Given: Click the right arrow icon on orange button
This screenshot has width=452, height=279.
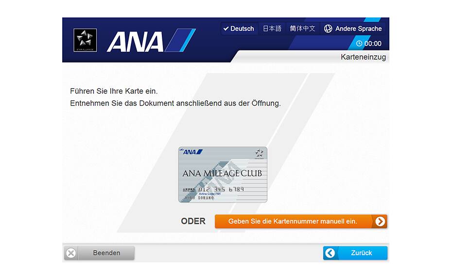Looking at the screenshot, I should click(380, 221).
